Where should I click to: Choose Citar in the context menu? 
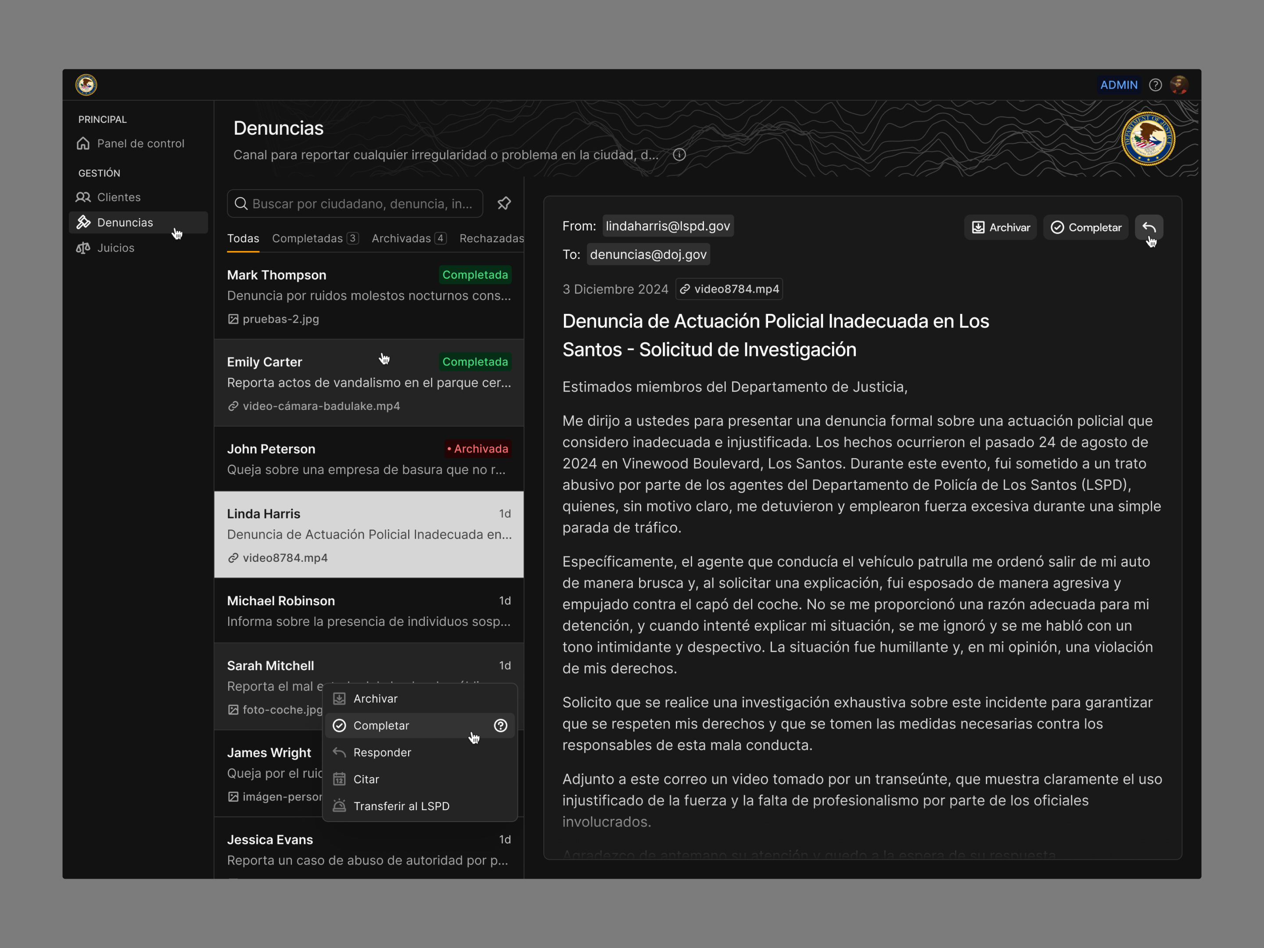click(420, 779)
